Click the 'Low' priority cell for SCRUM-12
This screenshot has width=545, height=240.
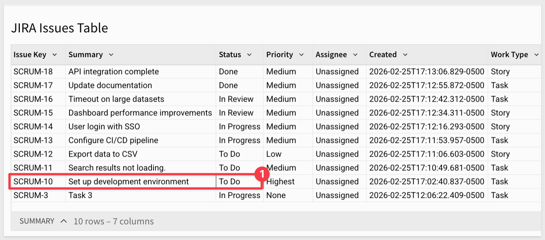tap(274, 154)
